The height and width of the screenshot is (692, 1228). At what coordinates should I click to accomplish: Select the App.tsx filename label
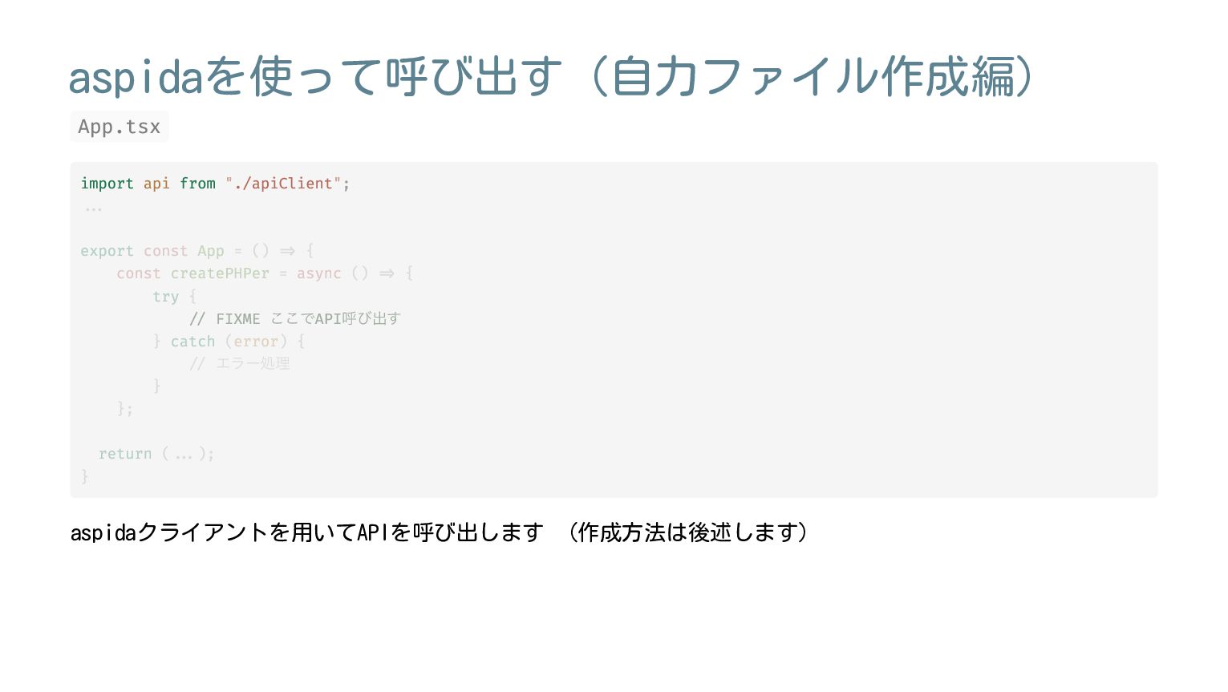tap(120, 127)
